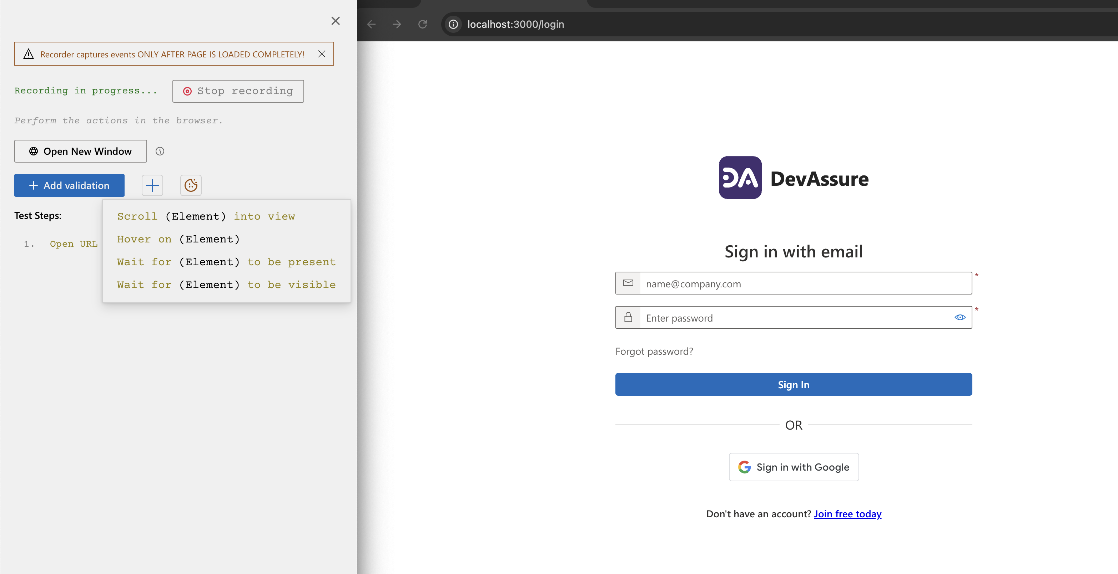Focus the password input field
Screen dimensions: 1118x574
click(794, 318)
